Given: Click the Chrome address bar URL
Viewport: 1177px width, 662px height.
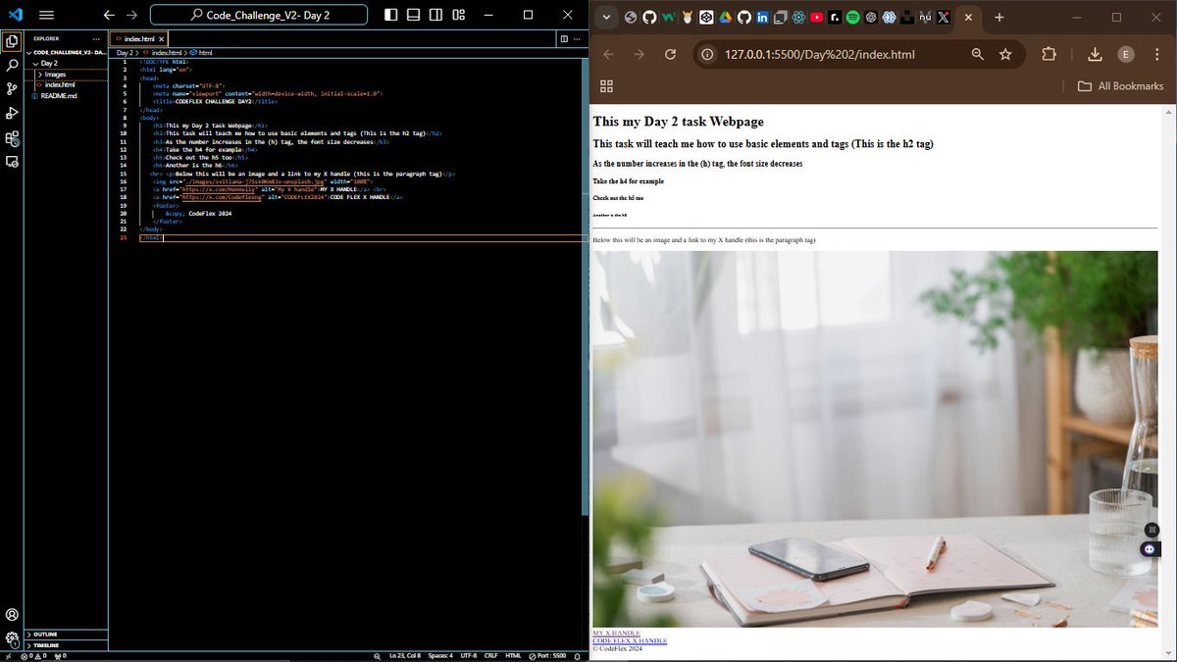Looking at the screenshot, I should 820,54.
